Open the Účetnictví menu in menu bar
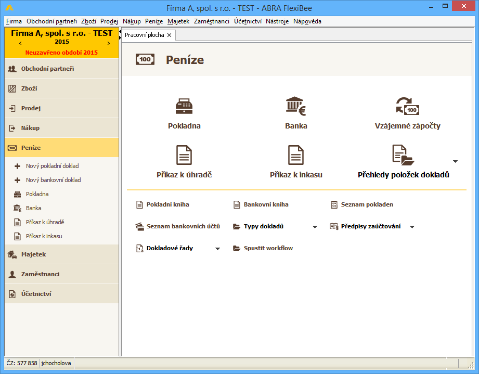This screenshot has width=479, height=374. coord(248,21)
